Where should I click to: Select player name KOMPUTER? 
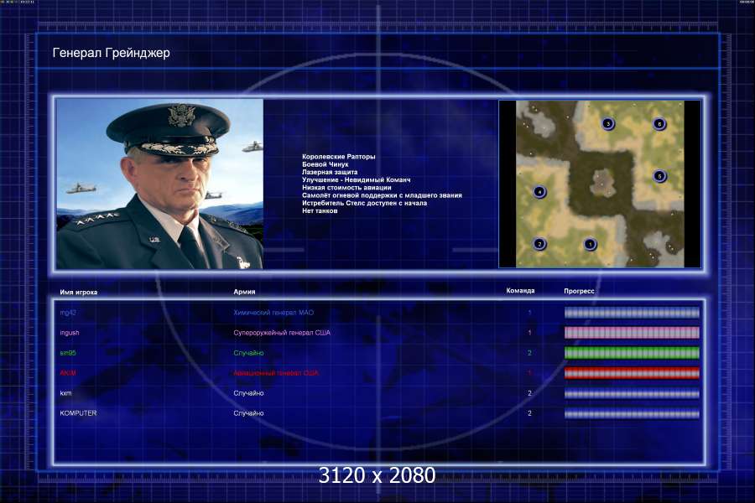point(78,413)
